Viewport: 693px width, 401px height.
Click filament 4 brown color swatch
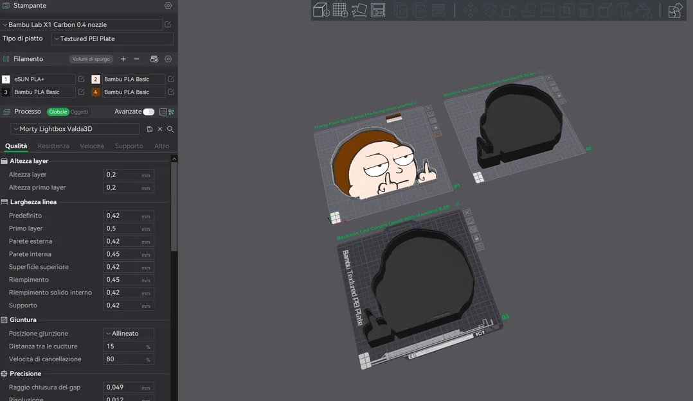(95, 92)
